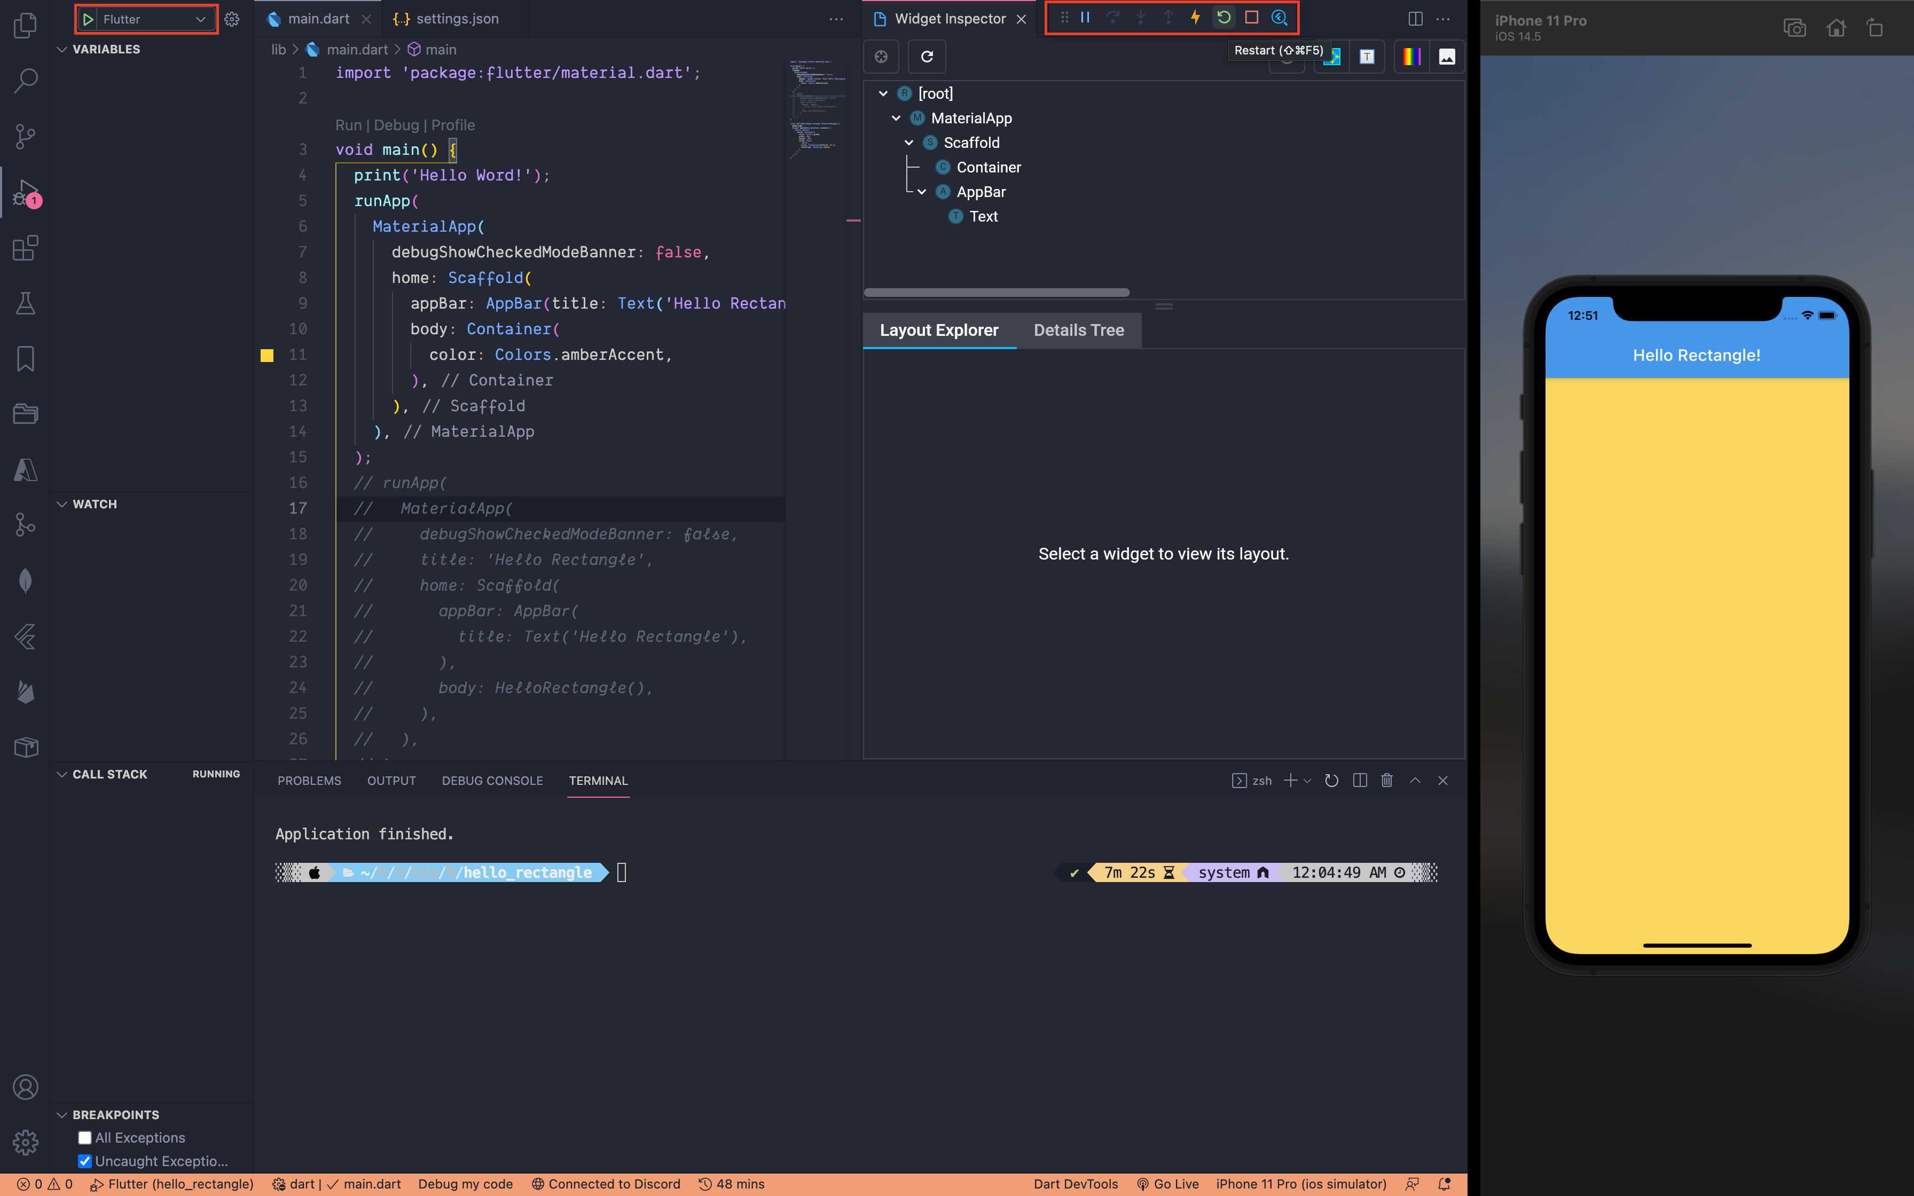Screen dimensions: 1914x1196
Task: Start Go Live server from the status bar
Action: click(1168, 1183)
